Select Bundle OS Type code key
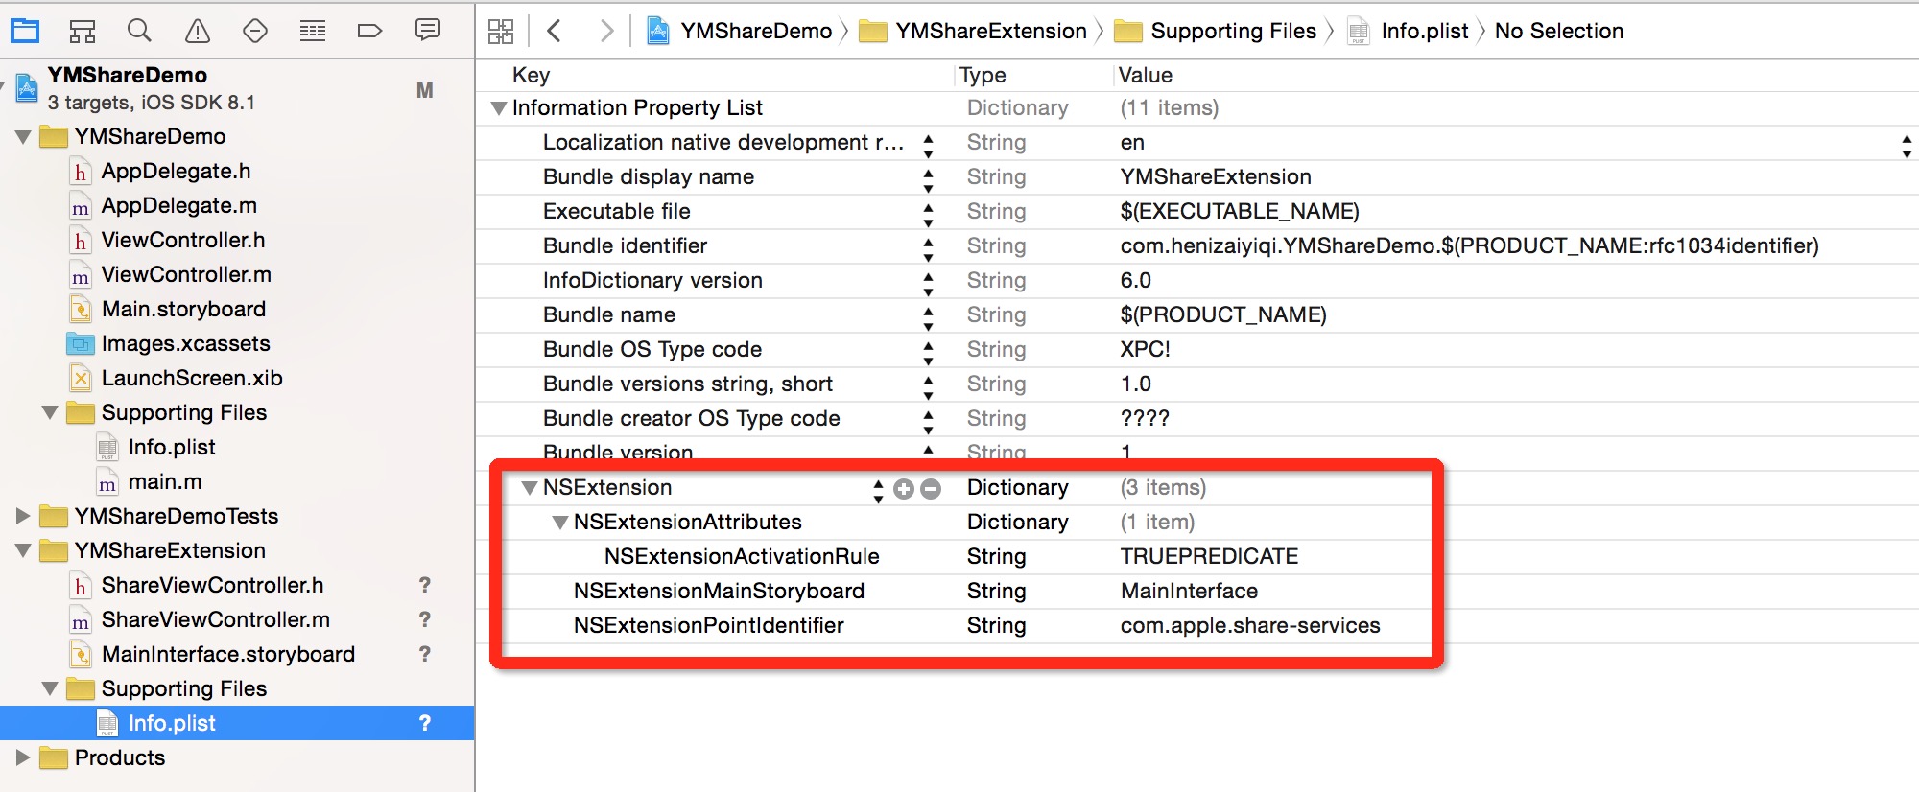This screenshot has height=792, width=1919. pos(652,349)
